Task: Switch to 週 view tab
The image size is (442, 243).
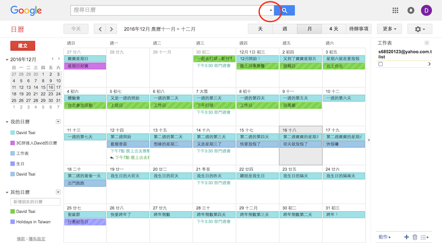Action: point(285,29)
